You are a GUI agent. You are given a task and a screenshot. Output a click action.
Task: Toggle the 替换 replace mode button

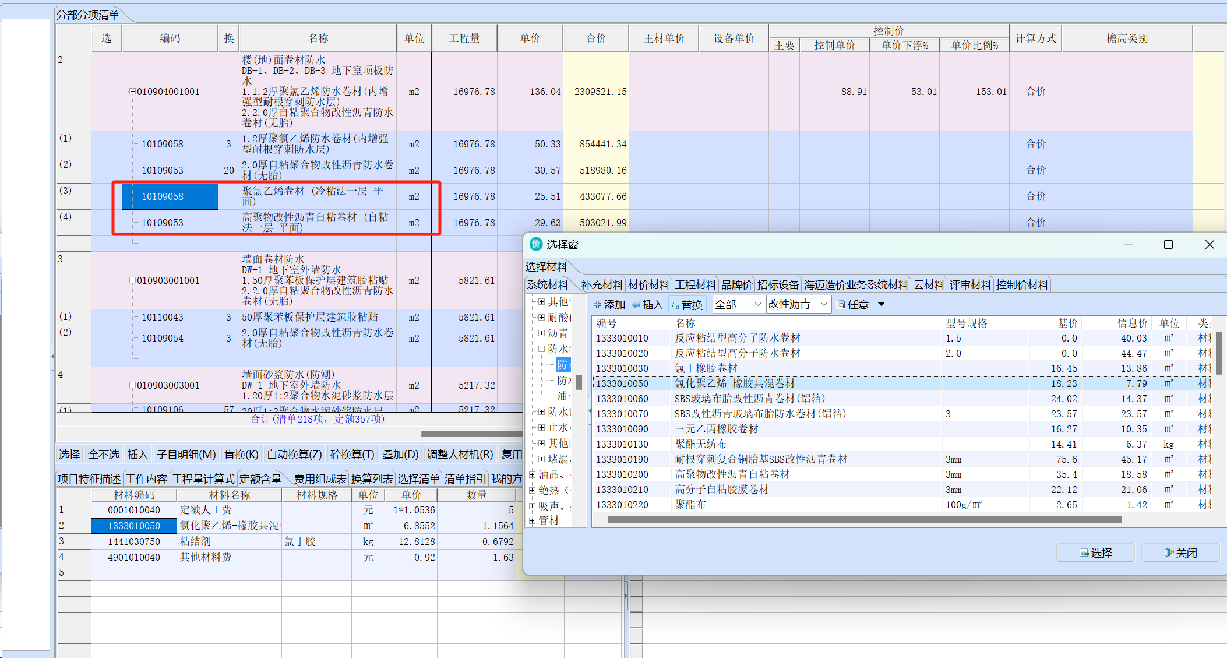point(687,305)
